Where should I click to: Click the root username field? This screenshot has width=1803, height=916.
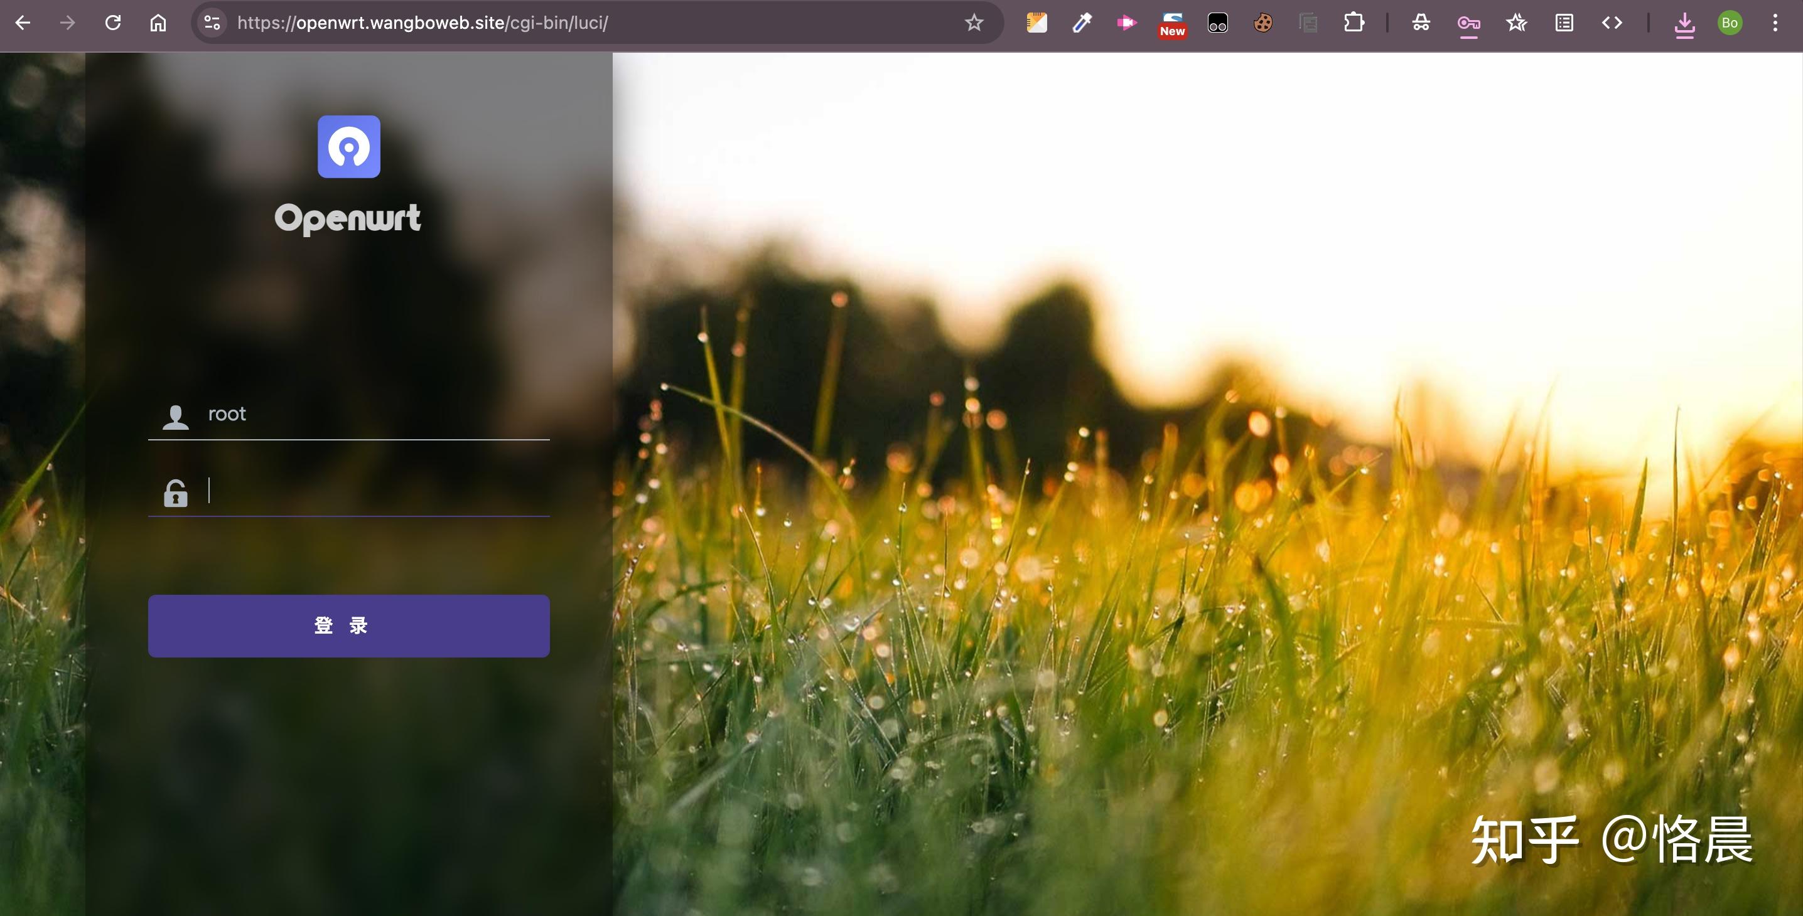pyautogui.click(x=377, y=414)
